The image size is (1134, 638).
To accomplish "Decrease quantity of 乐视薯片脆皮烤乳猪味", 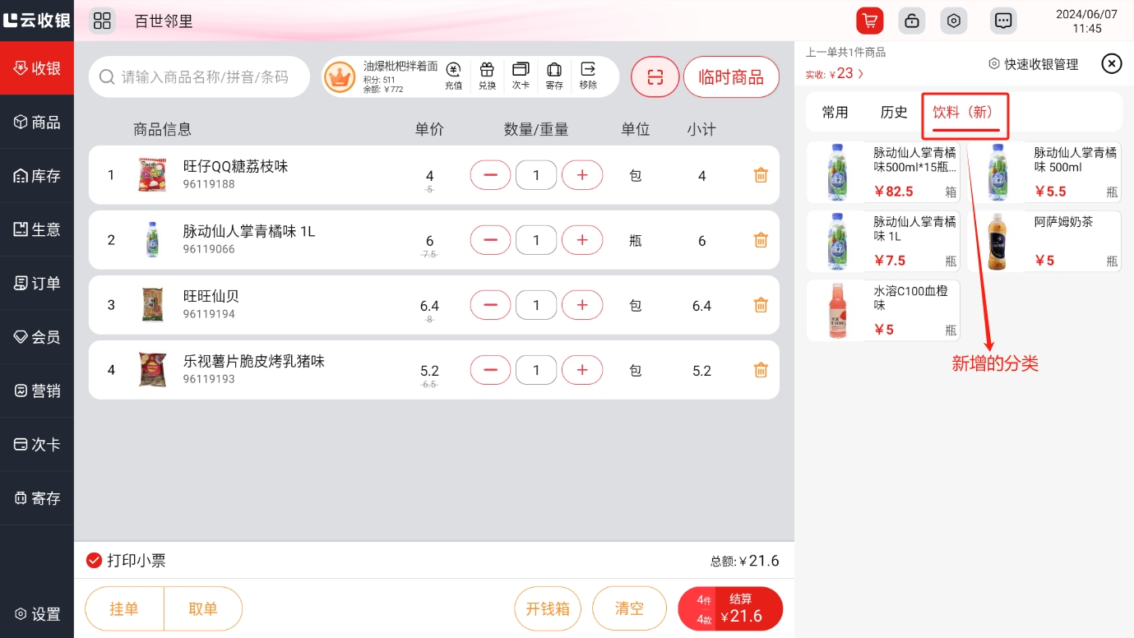I will point(490,370).
